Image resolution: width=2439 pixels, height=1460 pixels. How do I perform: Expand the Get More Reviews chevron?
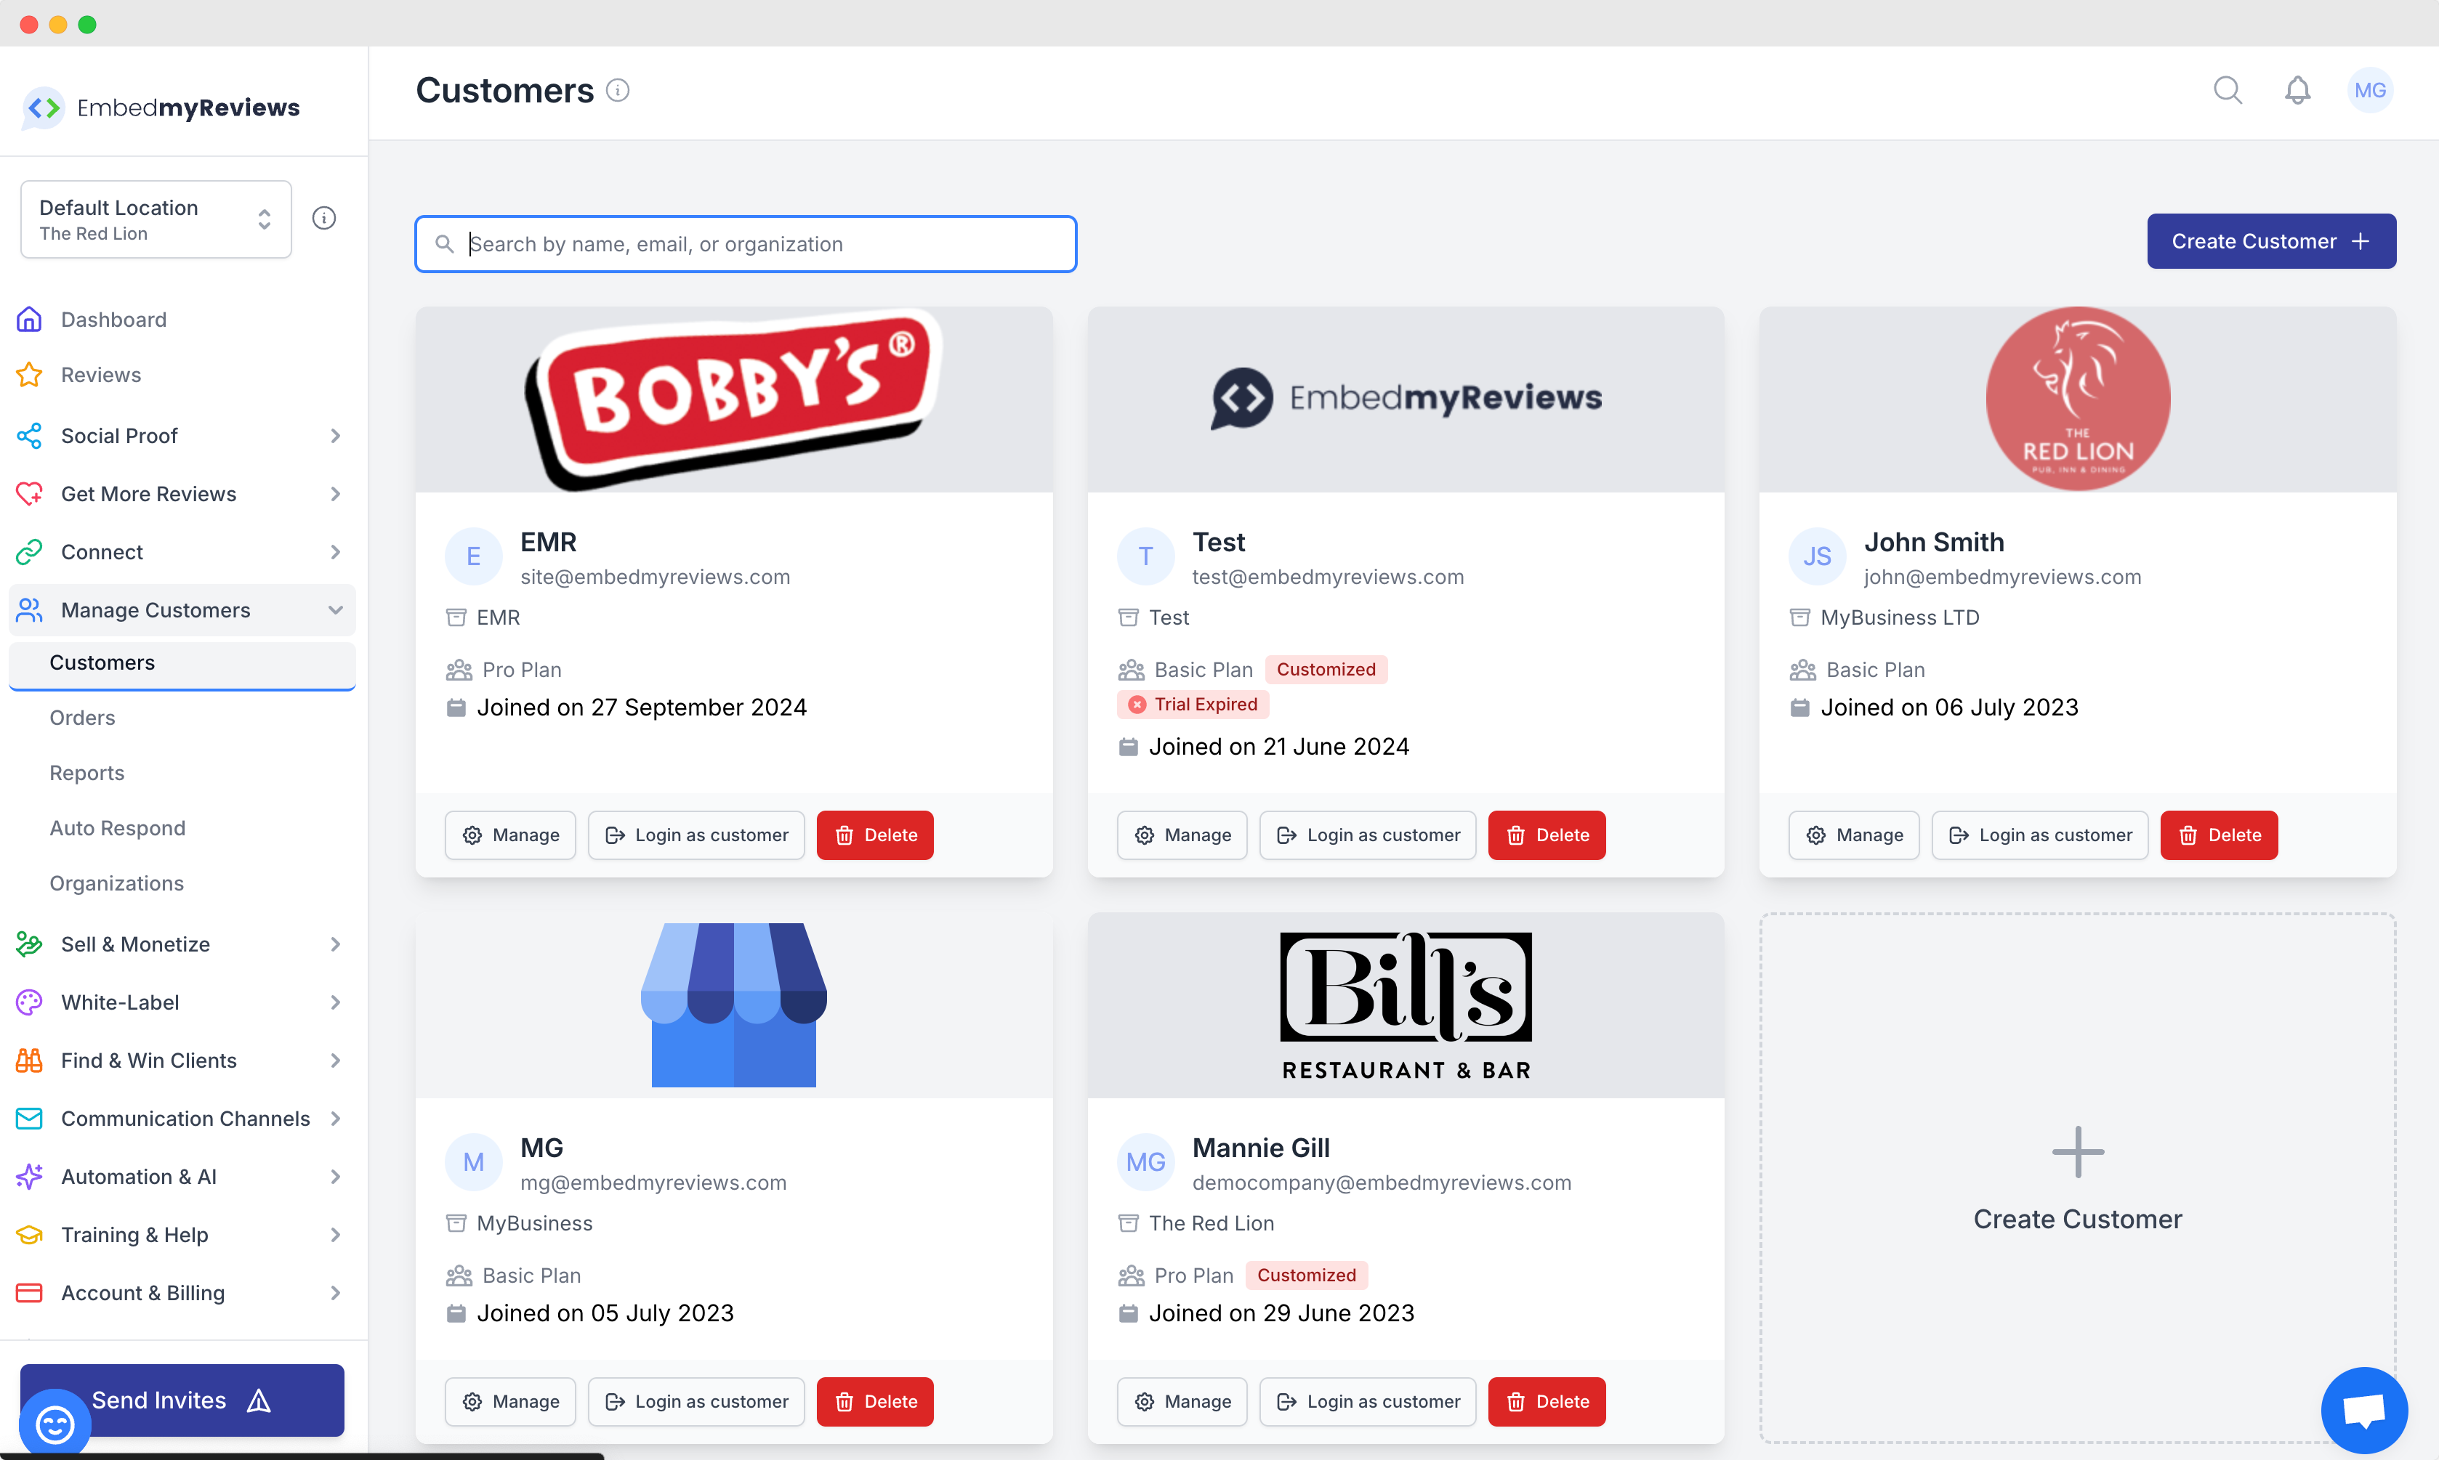[336, 494]
